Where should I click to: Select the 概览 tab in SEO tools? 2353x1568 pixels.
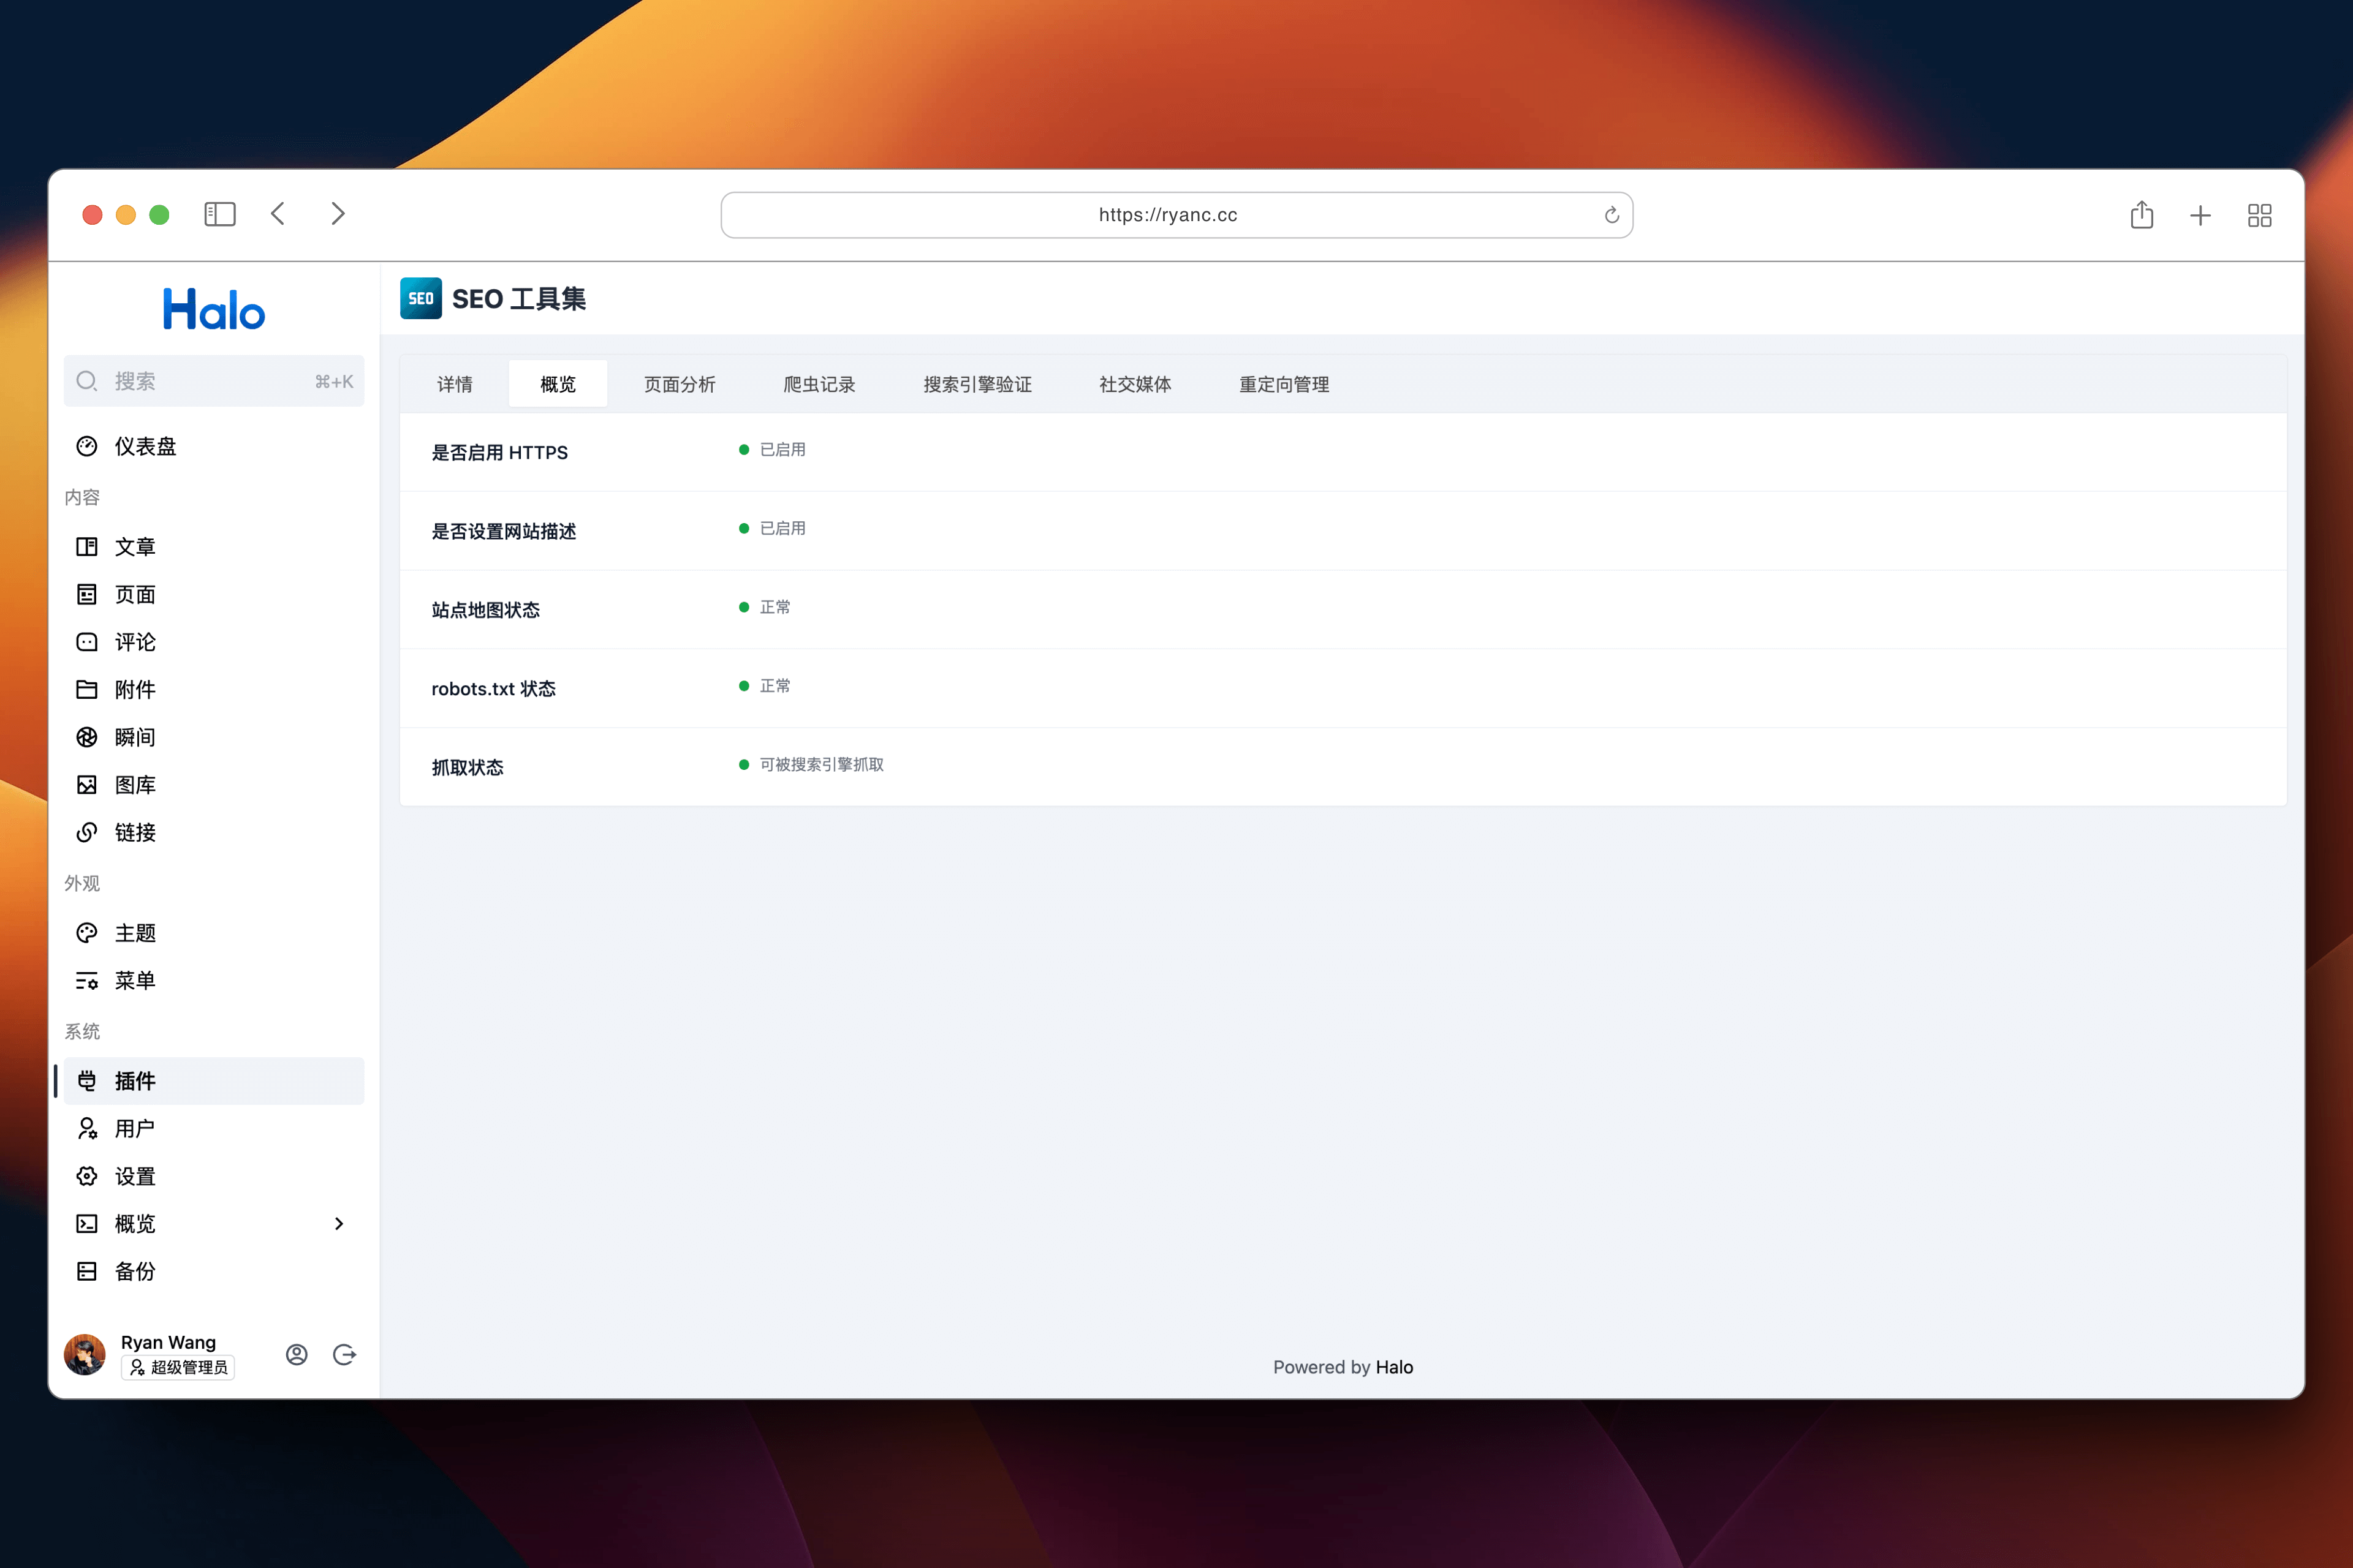click(x=558, y=384)
